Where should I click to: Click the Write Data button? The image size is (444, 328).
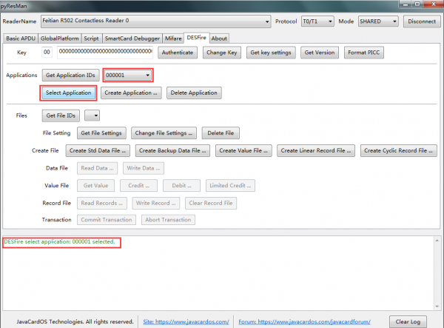pos(144,168)
